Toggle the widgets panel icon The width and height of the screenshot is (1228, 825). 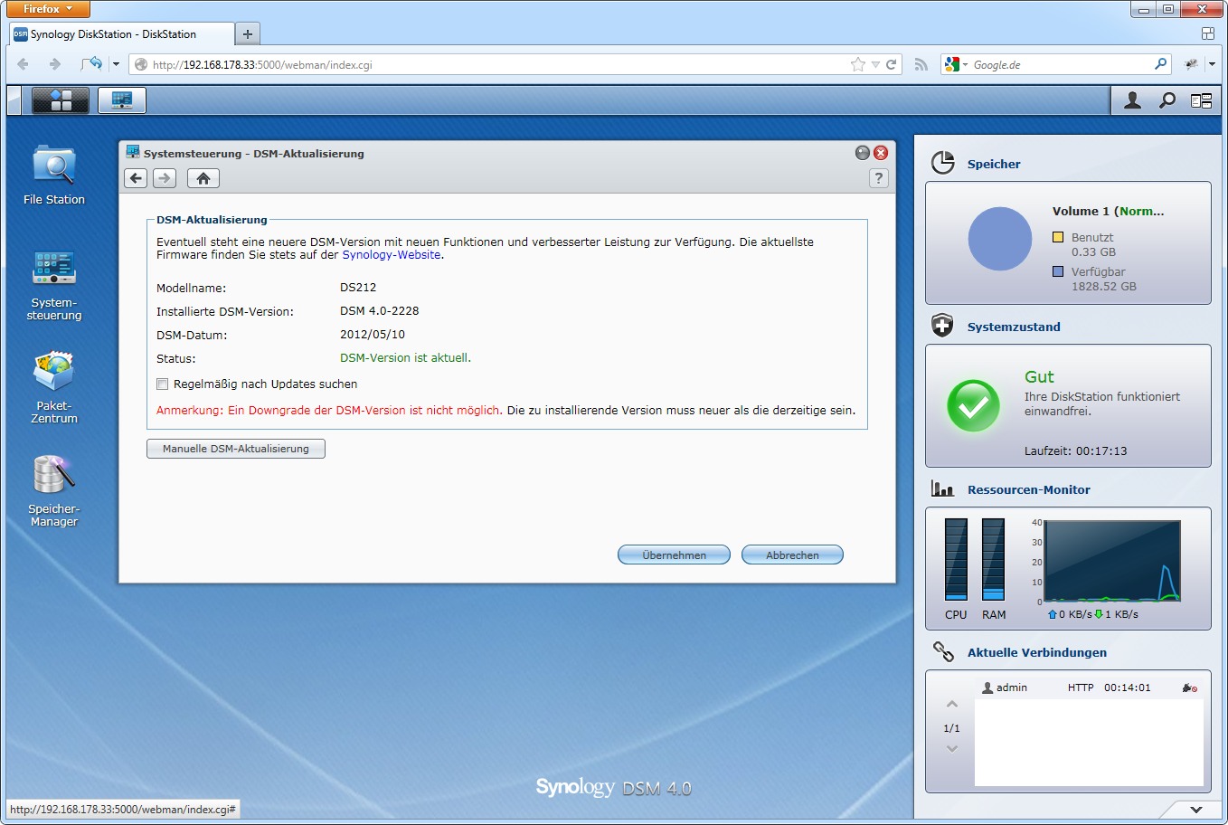[x=1201, y=100]
